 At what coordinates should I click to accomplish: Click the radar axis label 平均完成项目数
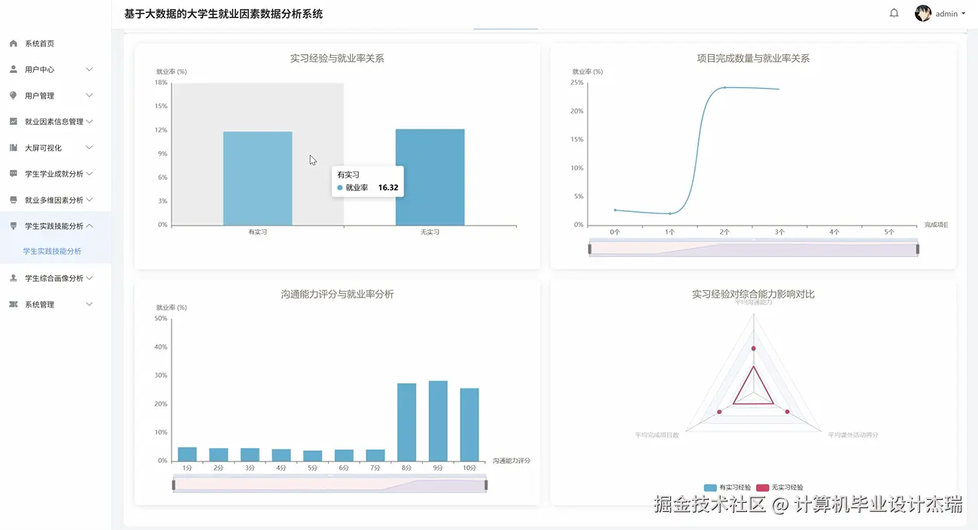click(x=657, y=435)
